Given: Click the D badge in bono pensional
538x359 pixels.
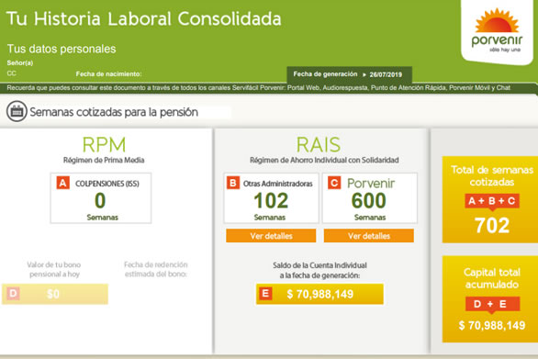Looking at the screenshot, I should 13,294.
